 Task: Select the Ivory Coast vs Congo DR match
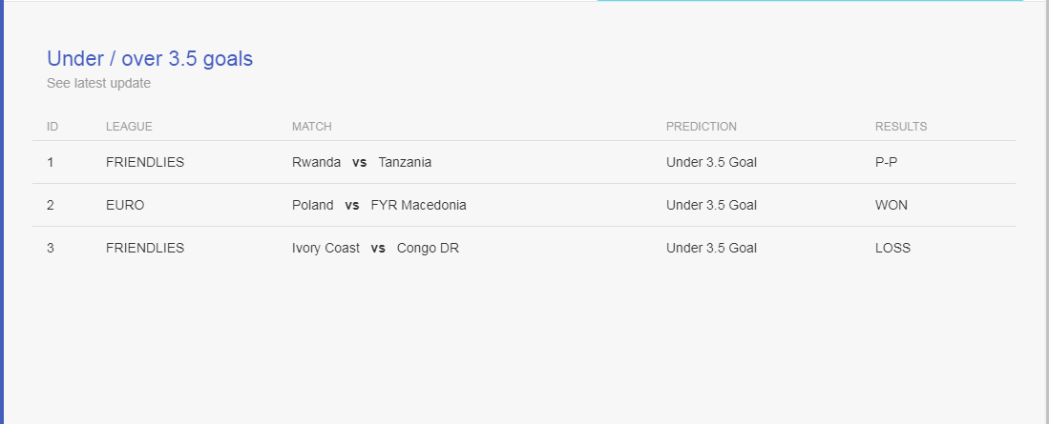click(375, 248)
